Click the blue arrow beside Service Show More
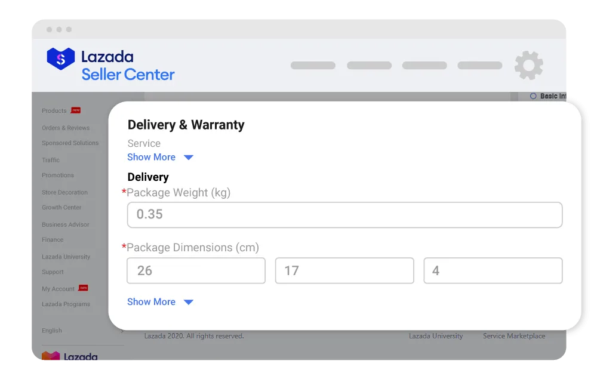 tap(189, 157)
